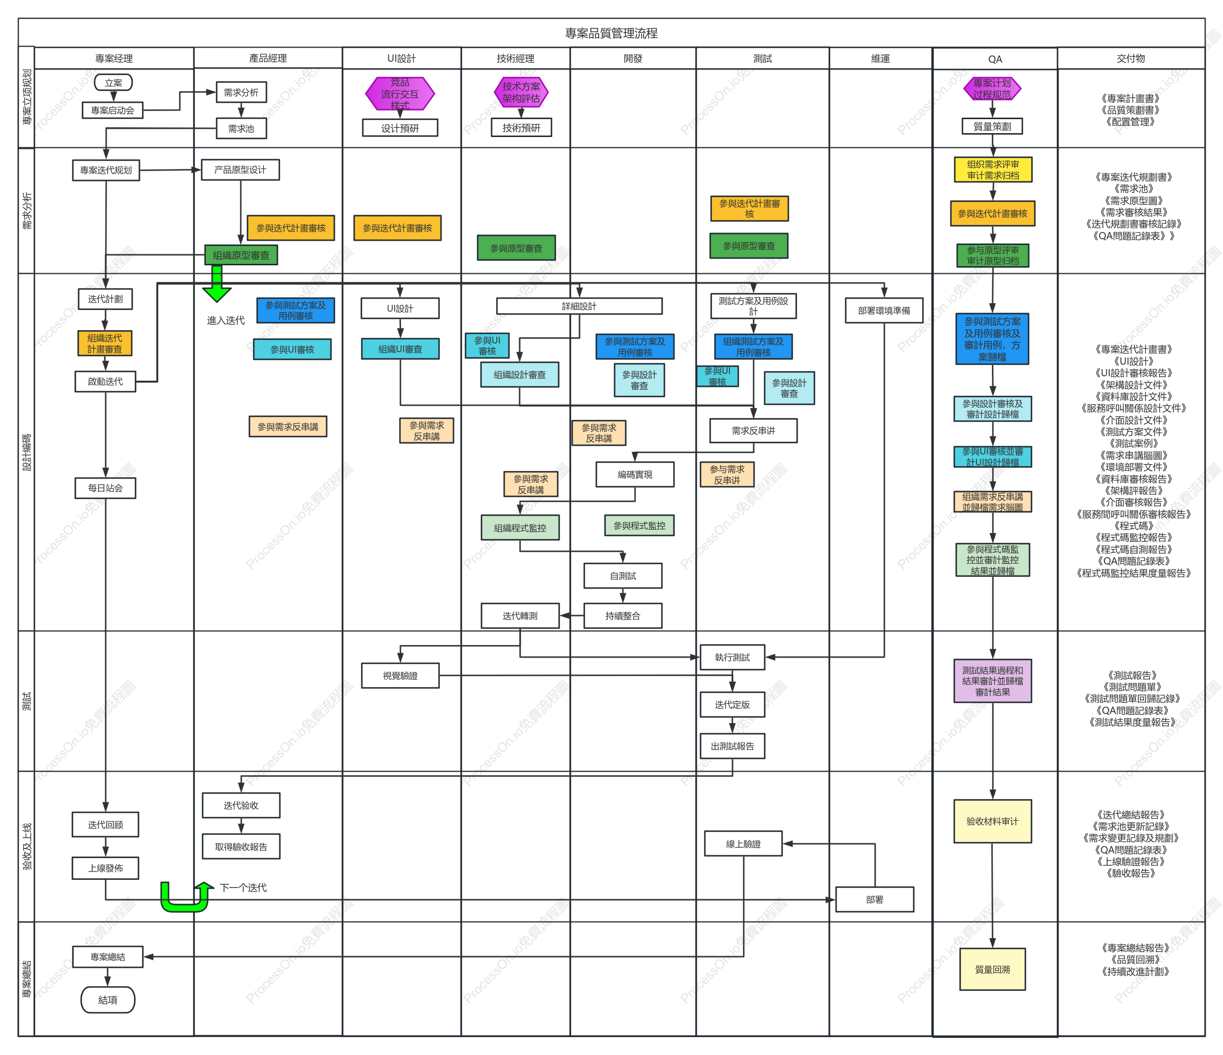This screenshot has height=1055, width=1223.
Task: Click the 部署環境準備 box
Action: pos(884,310)
